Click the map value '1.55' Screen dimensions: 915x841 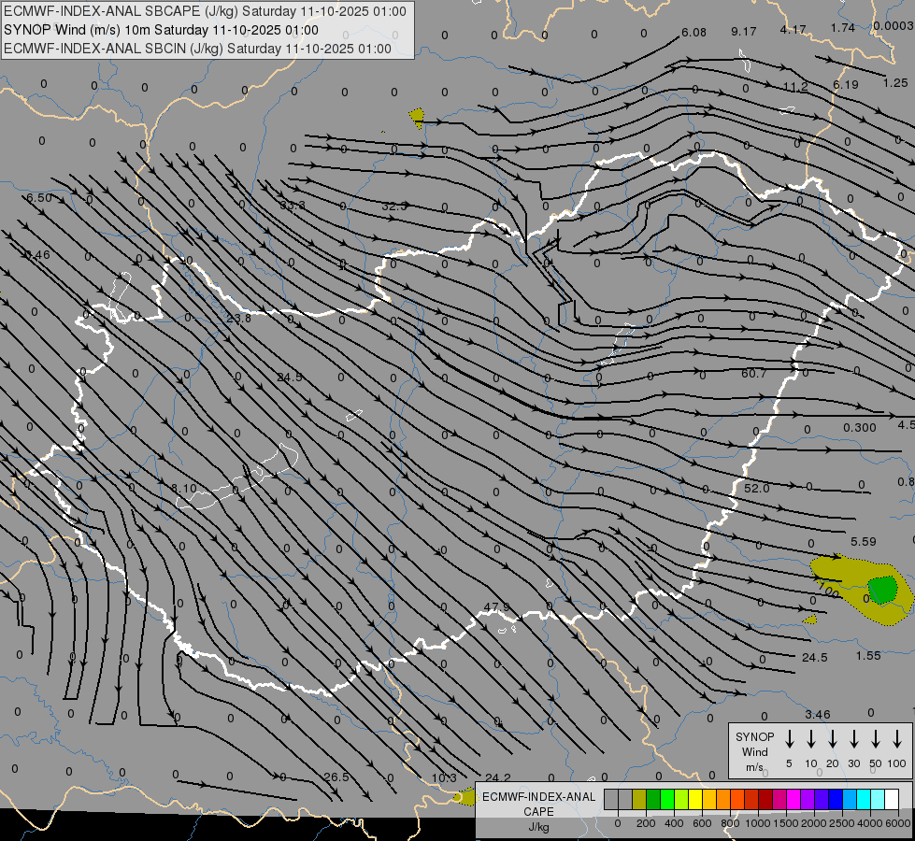tap(868, 656)
